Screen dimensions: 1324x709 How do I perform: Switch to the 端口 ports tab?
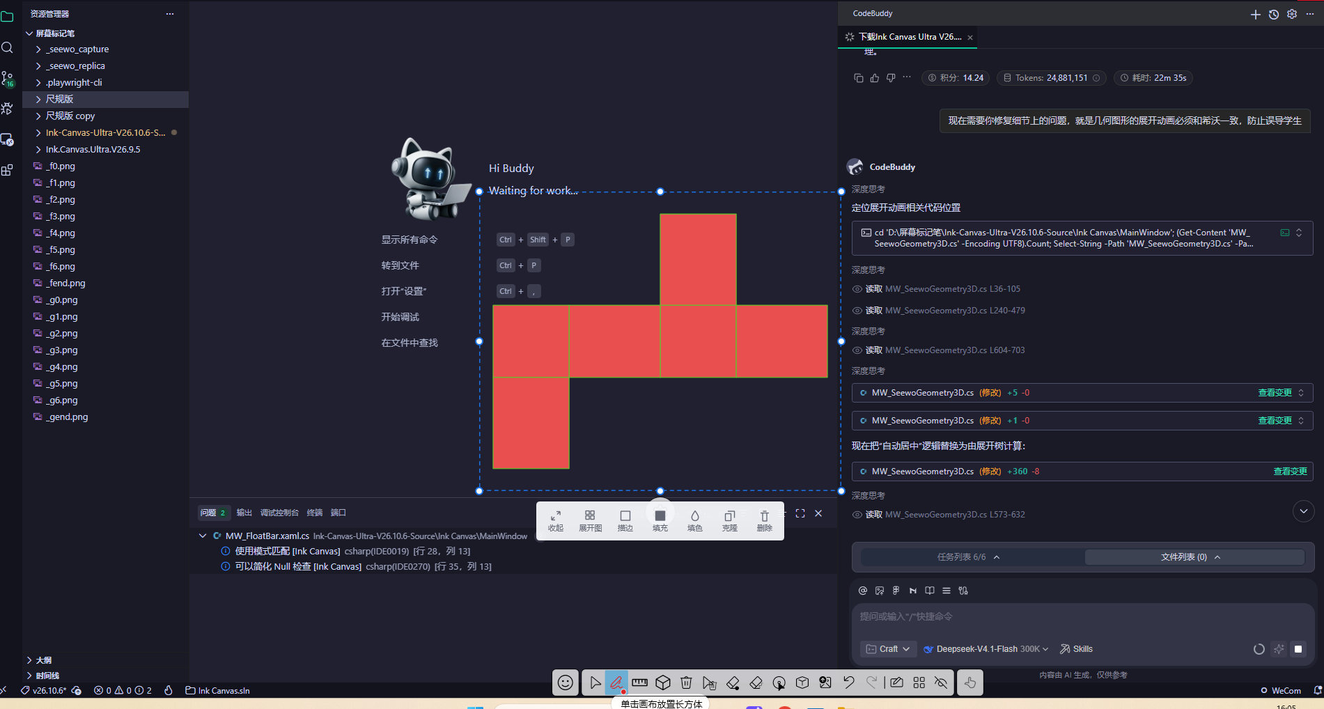[x=338, y=513]
